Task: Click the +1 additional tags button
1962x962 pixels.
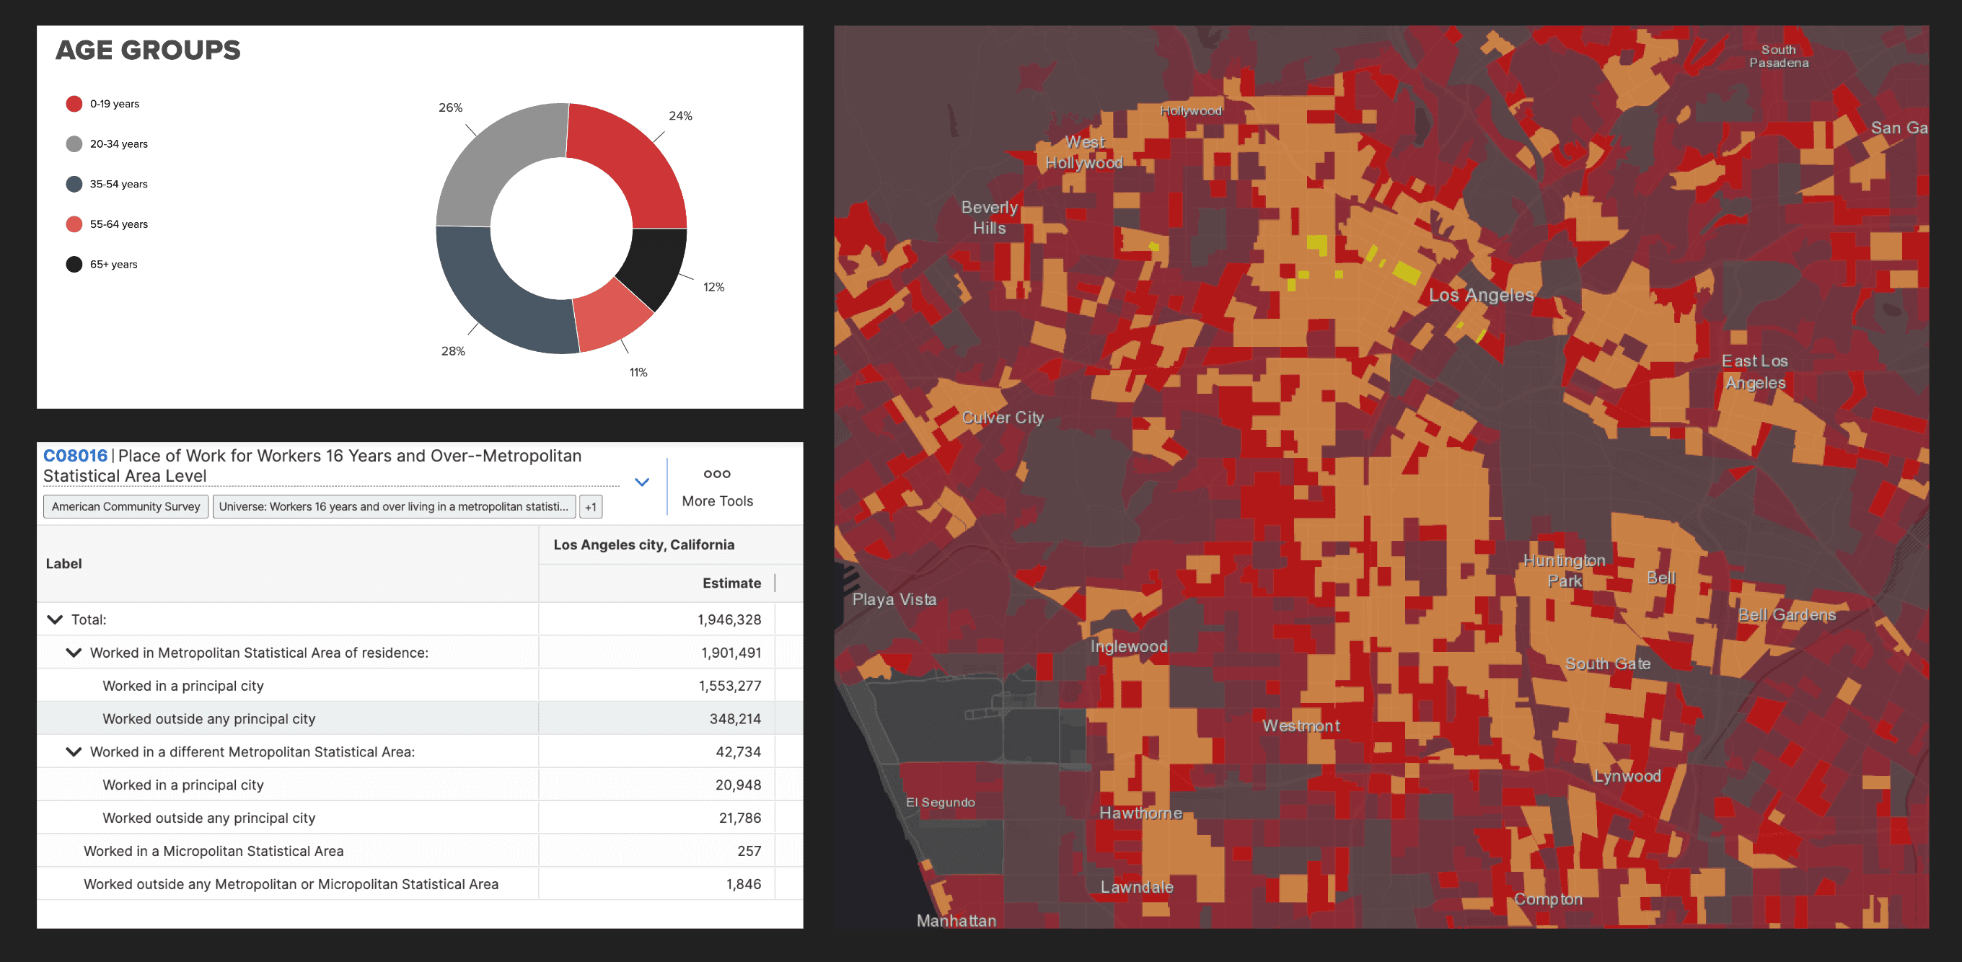Action: 590,507
